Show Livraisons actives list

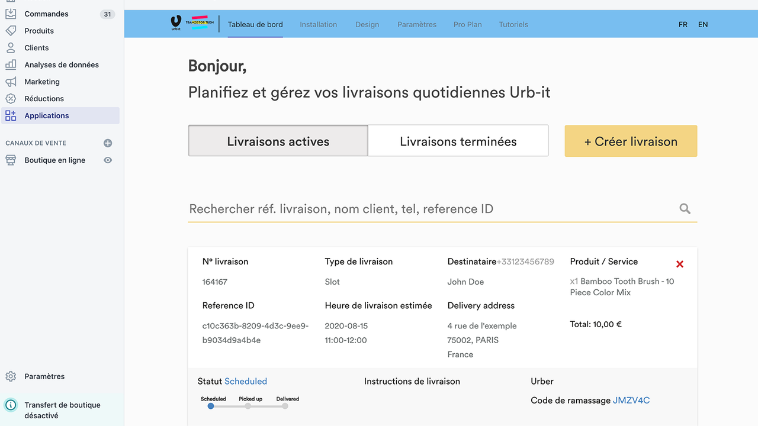278,141
